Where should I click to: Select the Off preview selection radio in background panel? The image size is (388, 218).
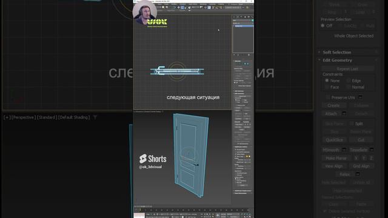tap(323, 25)
